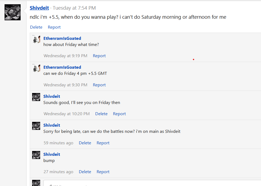Delete the main post about ndlc scheduling
Viewport: 261px width, 186px height.
pyautogui.click(x=36, y=27)
